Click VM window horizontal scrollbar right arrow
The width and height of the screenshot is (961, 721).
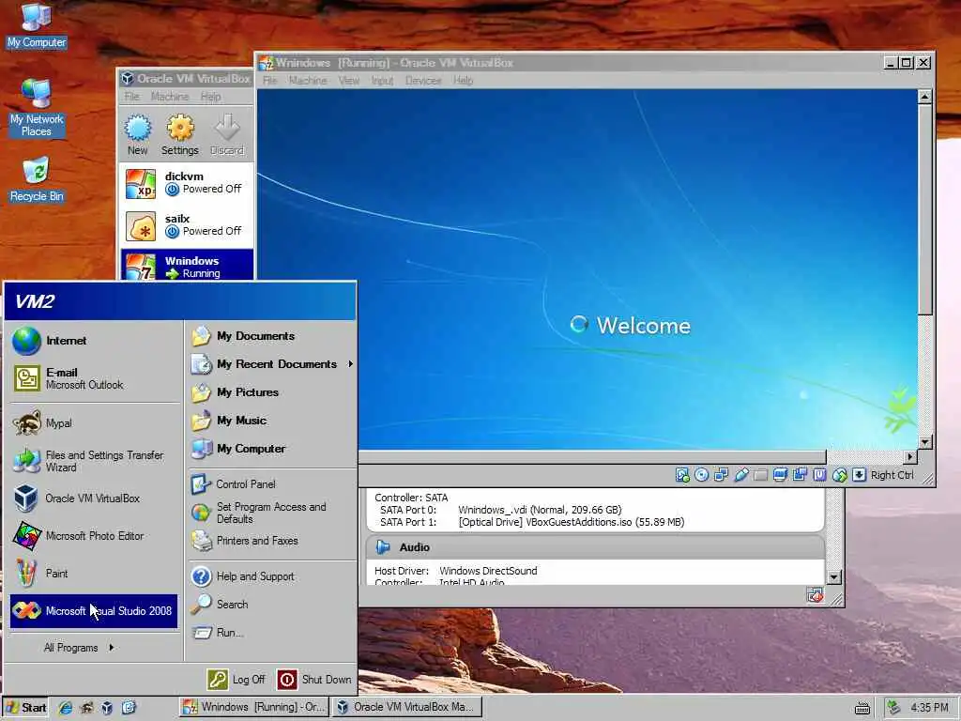click(x=910, y=457)
